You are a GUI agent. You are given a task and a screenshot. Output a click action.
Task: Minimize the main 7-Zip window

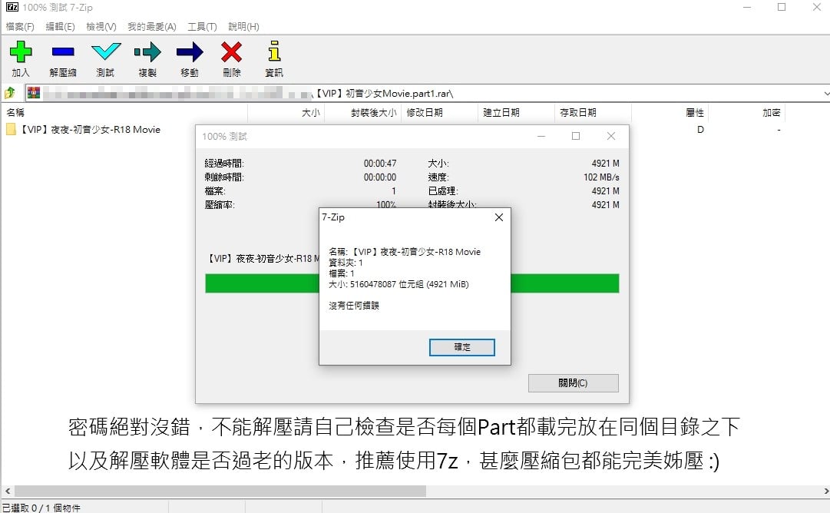pyautogui.click(x=747, y=8)
